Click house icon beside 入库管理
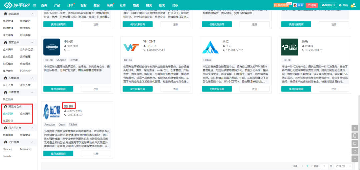 pos(6,78)
